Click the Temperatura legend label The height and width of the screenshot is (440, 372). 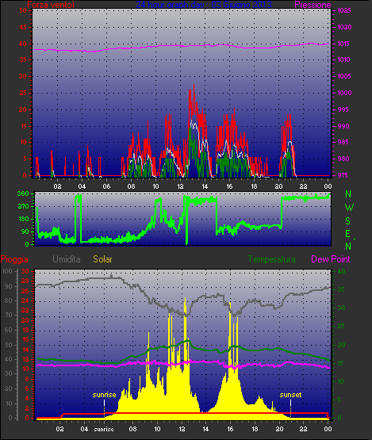271,259
